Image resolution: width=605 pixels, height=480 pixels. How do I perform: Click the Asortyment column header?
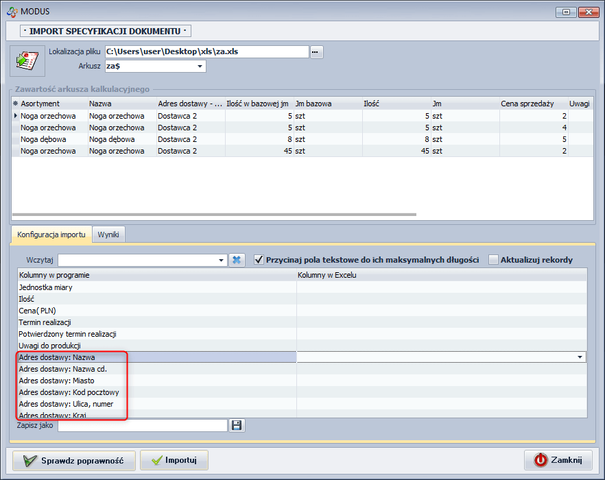click(x=54, y=104)
